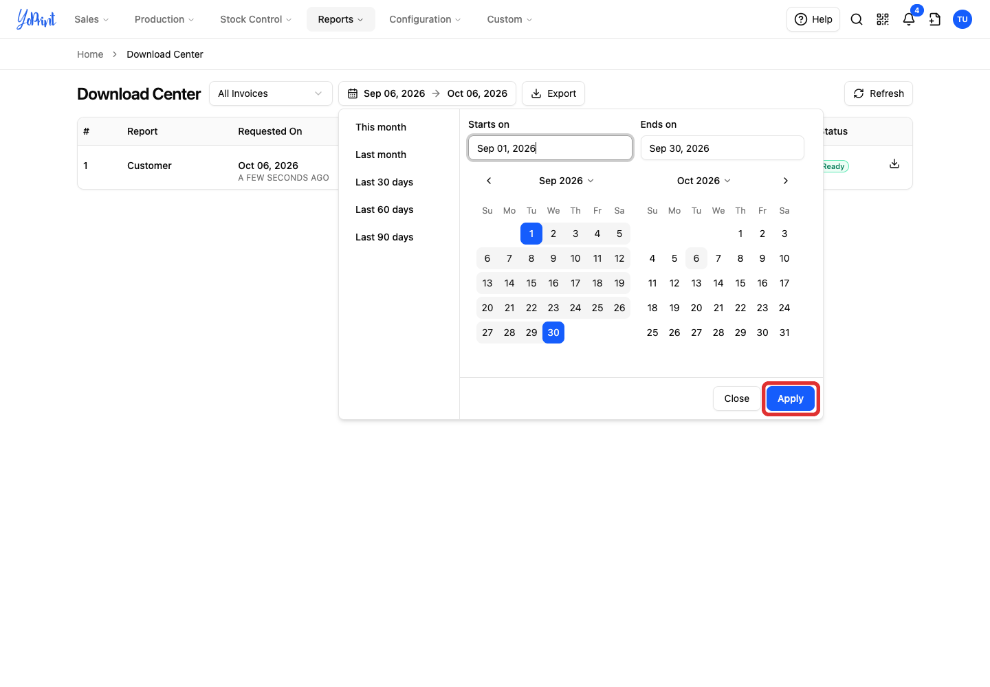Open the TU user avatar menu
The height and width of the screenshot is (687, 990).
tap(962, 19)
